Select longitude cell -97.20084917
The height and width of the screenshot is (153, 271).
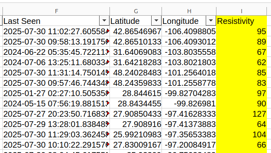(x=189, y=145)
